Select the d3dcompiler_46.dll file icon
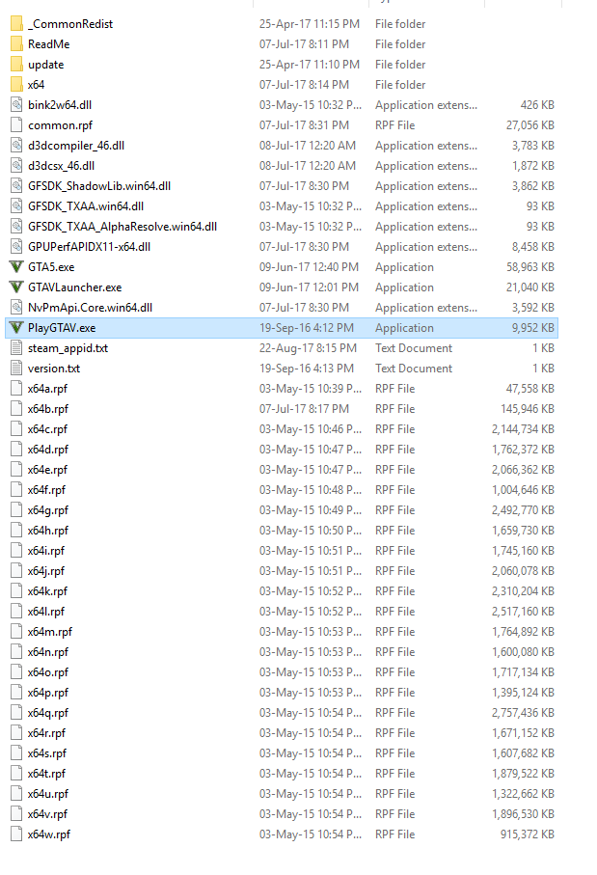Image resolution: width=597 pixels, height=875 pixels. point(16,146)
